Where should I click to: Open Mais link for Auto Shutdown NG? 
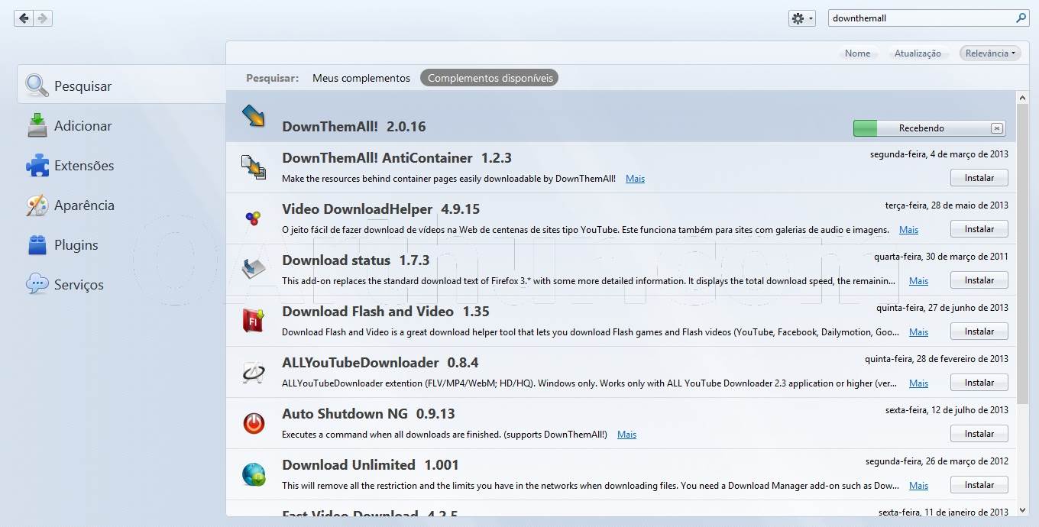tap(626, 435)
